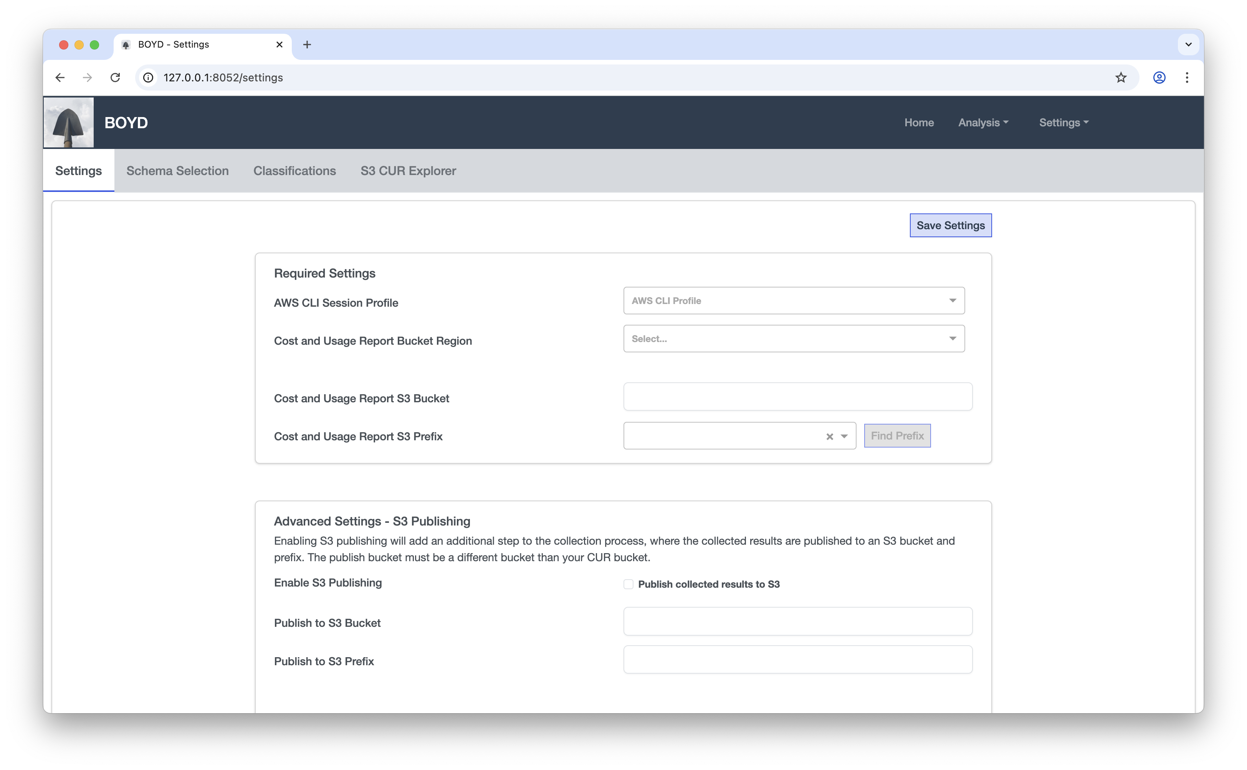The height and width of the screenshot is (770, 1247).
Task: Bookmark this page with star icon
Action: point(1121,78)
